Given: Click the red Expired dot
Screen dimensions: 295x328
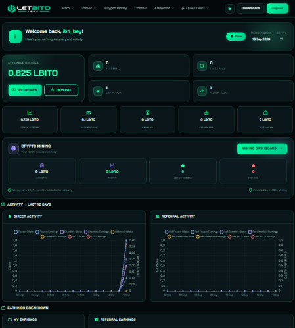Looking at the screenshot, I should click(253, 165).
